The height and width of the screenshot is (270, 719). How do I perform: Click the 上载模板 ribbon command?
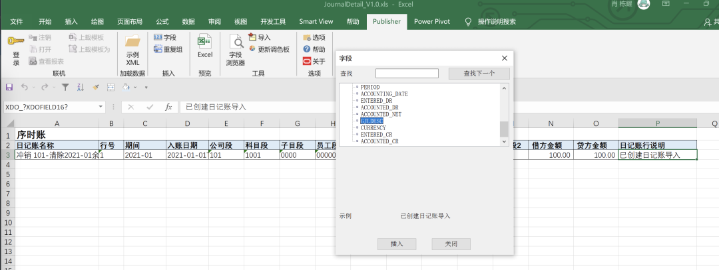click(86, 37)
